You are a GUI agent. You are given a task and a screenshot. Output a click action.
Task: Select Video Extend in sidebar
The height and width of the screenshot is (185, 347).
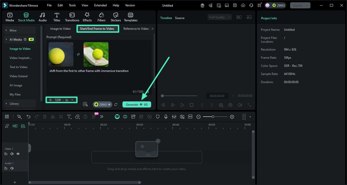18,76
